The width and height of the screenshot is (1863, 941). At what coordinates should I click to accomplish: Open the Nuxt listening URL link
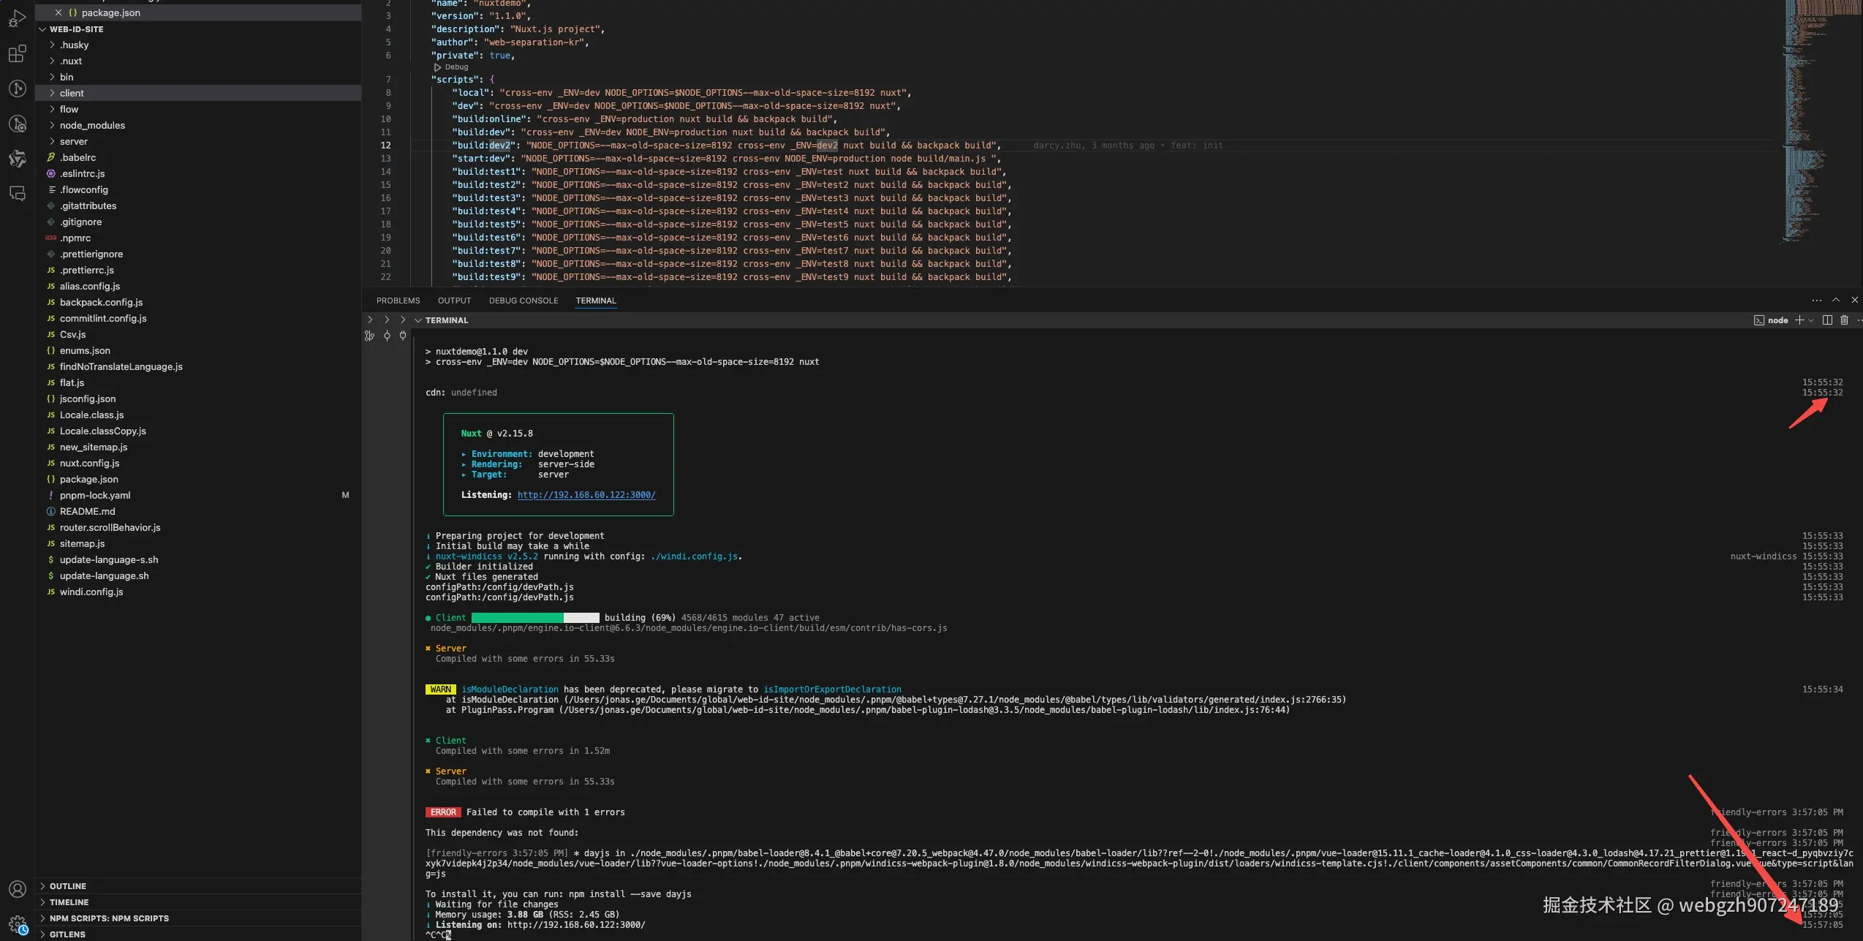coord(586,495)
